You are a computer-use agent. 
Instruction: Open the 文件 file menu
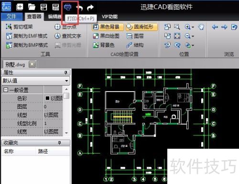pos(11,17)
